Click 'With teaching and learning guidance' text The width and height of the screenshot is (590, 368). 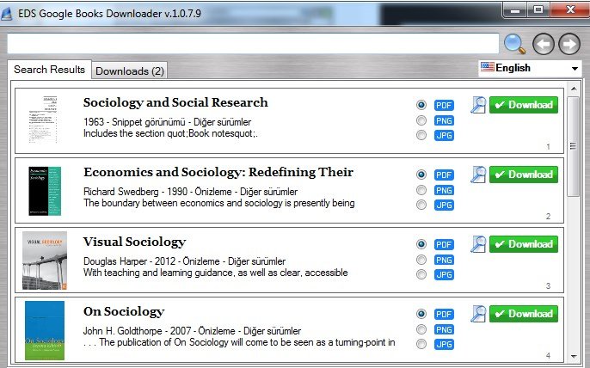(x=158, y=273)
